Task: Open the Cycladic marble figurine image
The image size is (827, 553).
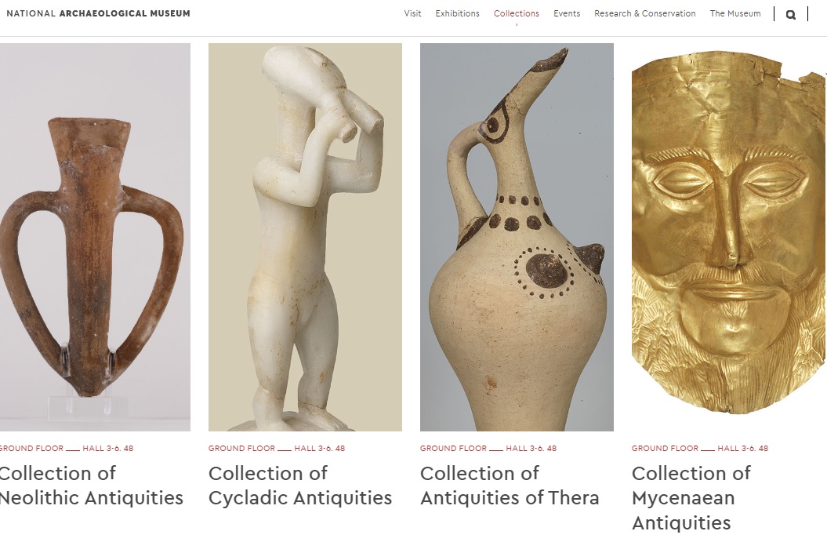Action: pos(305,237)
